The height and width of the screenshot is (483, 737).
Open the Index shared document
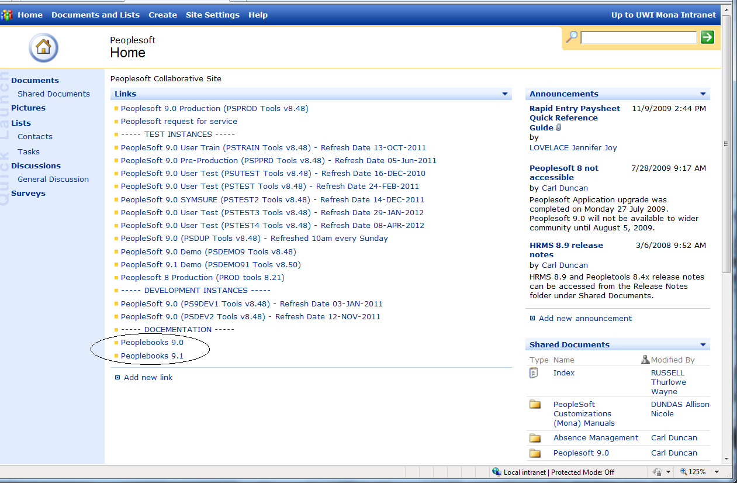click(x=564, y=373)
